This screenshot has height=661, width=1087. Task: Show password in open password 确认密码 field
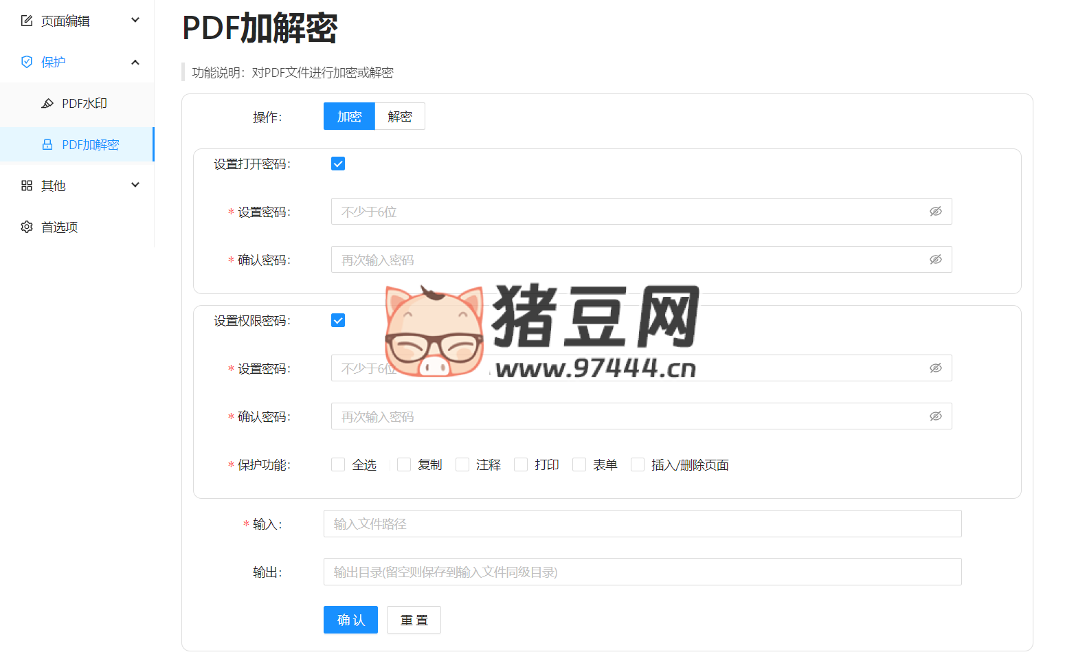coord(935,260)
